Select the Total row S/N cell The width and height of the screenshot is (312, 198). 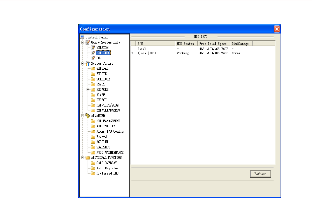coord(142,49)
